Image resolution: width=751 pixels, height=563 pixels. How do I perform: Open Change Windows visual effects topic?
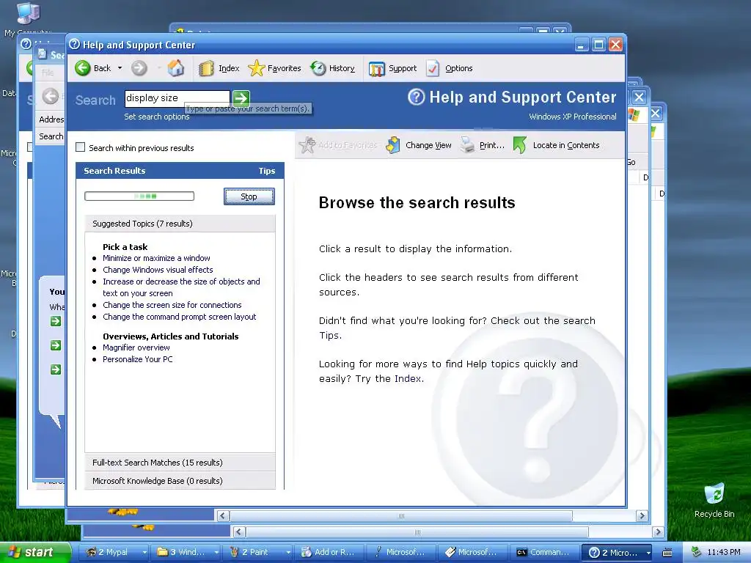(x=158, y=270)
